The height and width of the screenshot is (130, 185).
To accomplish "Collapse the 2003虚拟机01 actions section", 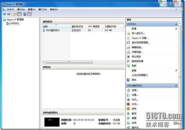I will 176,86.
